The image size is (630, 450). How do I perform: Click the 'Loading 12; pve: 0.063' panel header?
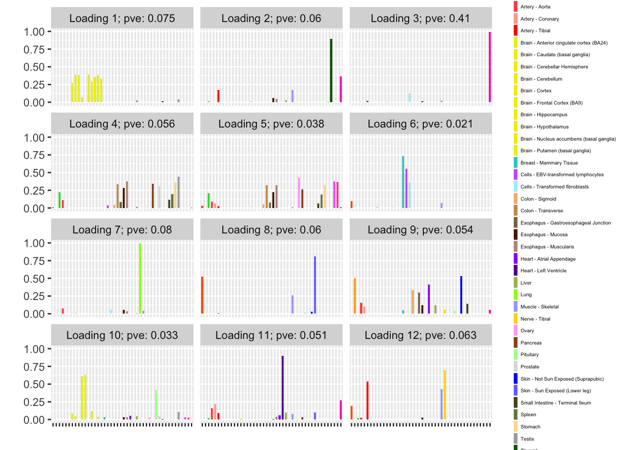[x=420, y=335]
